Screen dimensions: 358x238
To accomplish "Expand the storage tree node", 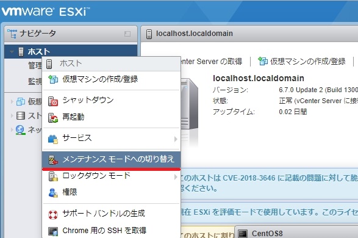I will pos(12,115).
